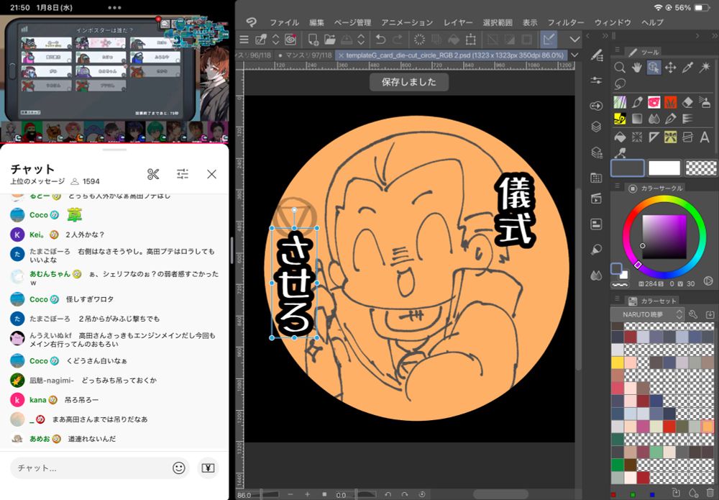The height and width of the screenshot is (500, 719).
Task: Select the Auto Select magic wand tool
Action: click(705, 68)
